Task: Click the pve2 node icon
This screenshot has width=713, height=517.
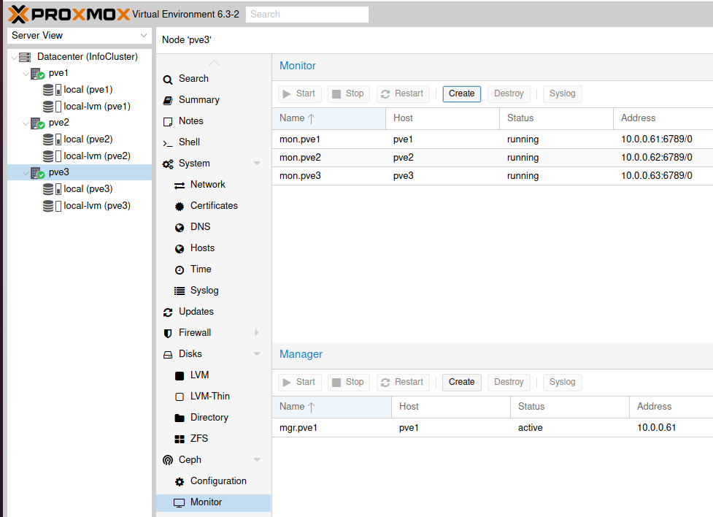Action: coord(37,123)
